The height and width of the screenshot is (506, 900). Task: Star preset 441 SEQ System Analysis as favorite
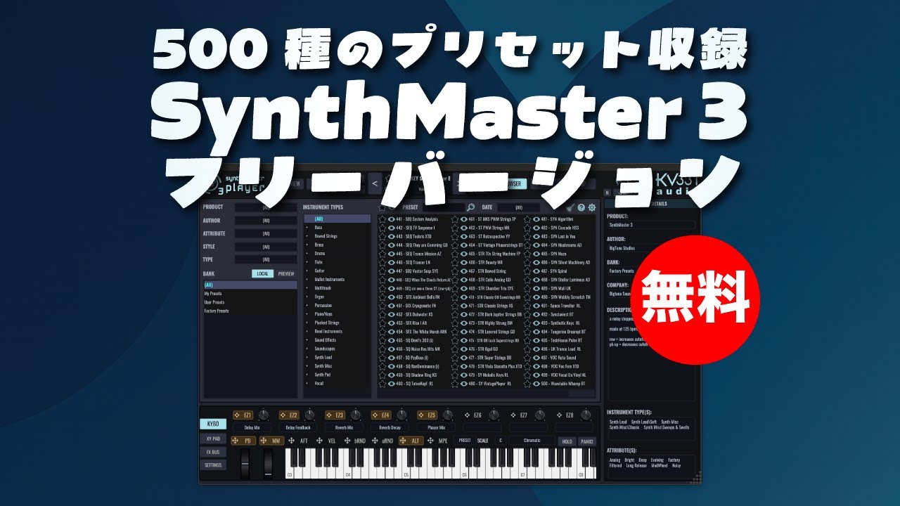pyautogui.click(x=381, y=219)
